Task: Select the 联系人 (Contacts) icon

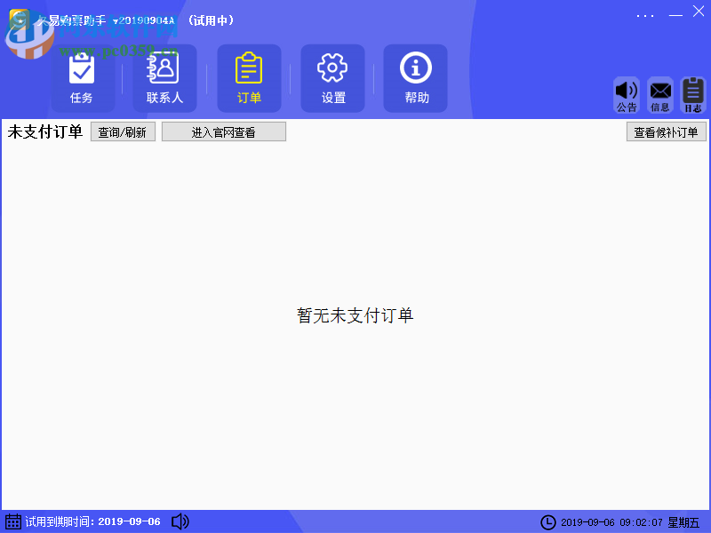Action: click(x=164, y=78)
